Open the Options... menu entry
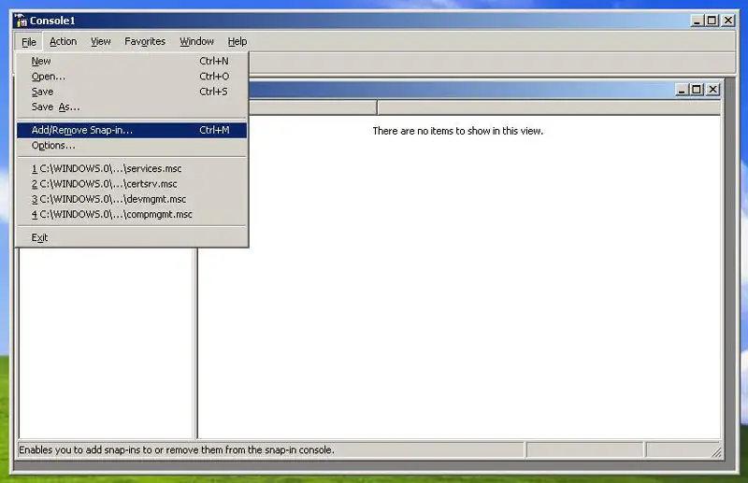The image size is (748, 483). coord(132,146)
